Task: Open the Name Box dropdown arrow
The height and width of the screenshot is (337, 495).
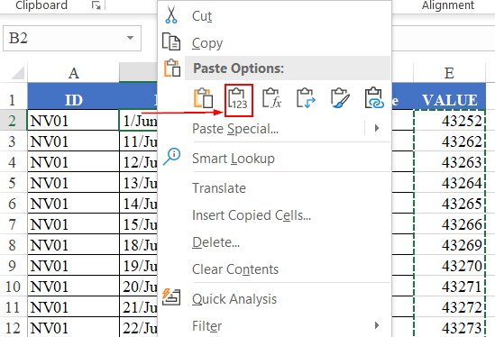Action: pyautogui.click(x=130, y=38)
